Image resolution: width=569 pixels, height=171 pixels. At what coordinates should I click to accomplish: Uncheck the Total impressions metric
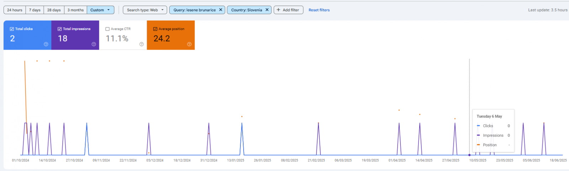pos(60,29)
